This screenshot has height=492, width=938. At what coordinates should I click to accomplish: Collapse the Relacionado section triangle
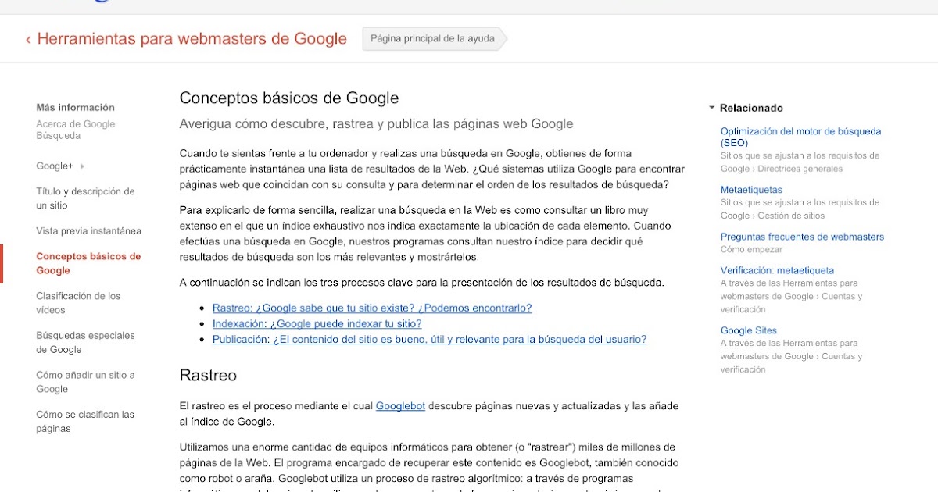pos(712,108)
